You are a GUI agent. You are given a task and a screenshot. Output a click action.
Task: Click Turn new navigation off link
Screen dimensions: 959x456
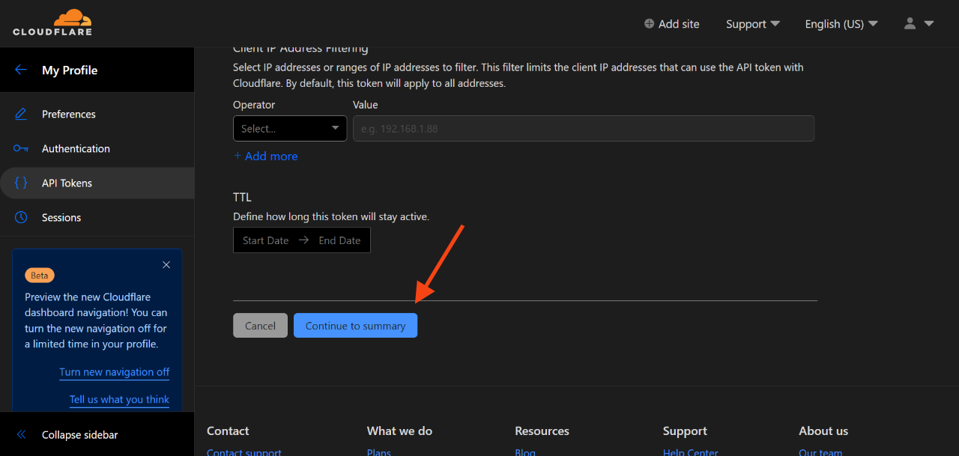(x=114, y=372)
